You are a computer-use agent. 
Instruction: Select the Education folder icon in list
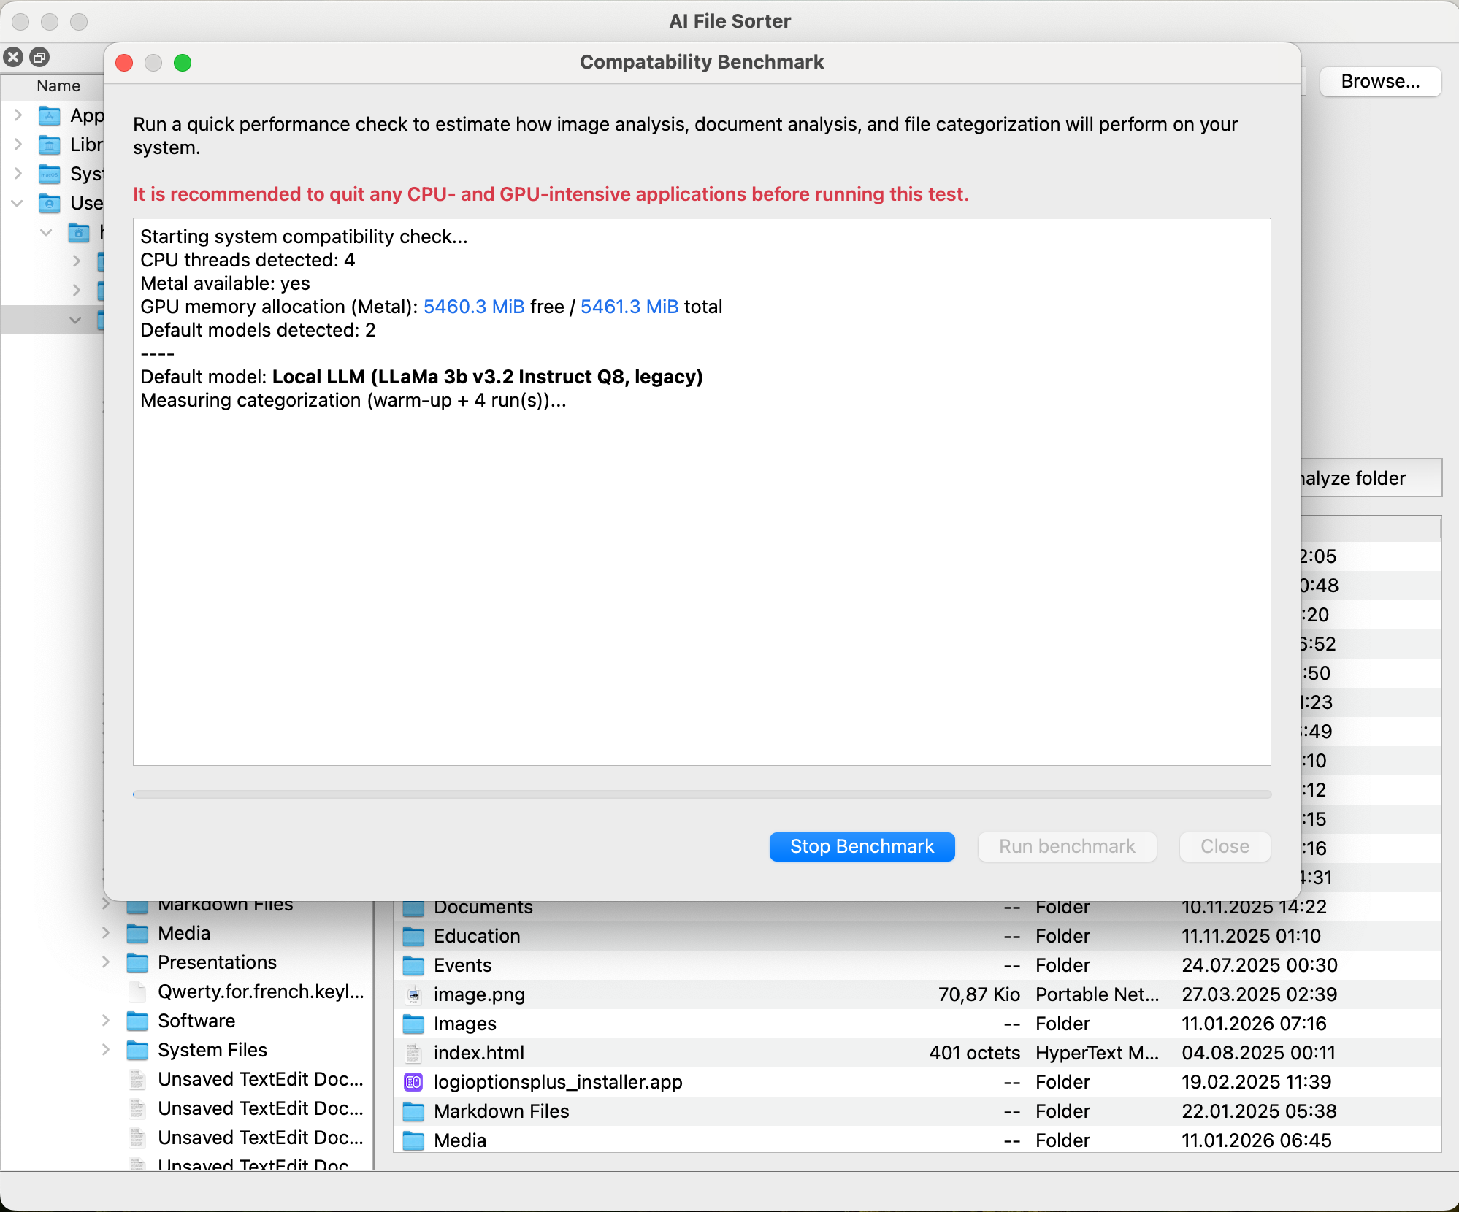click(x=413, y=936)
